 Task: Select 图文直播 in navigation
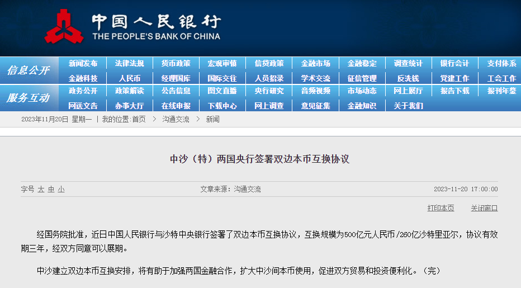tap(222, 91)
